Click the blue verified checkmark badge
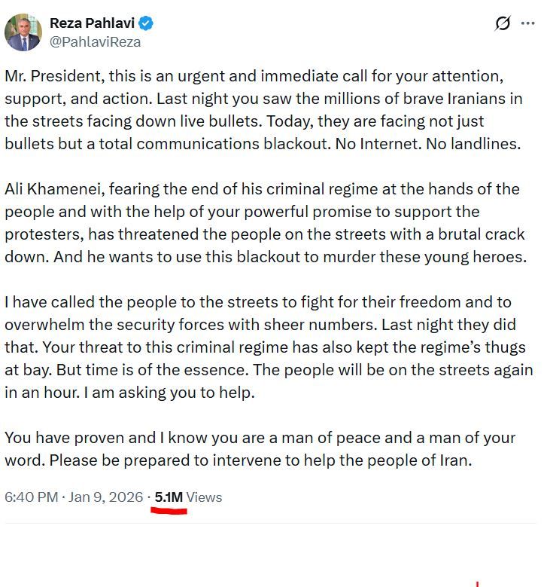Image resolution: width=547 pixels, height=587 pixels. [x=146, y=23]
